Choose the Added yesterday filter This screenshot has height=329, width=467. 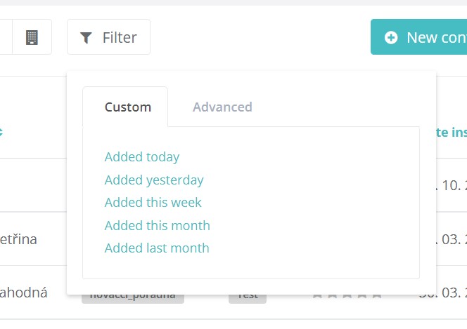(x=154, y=180)
